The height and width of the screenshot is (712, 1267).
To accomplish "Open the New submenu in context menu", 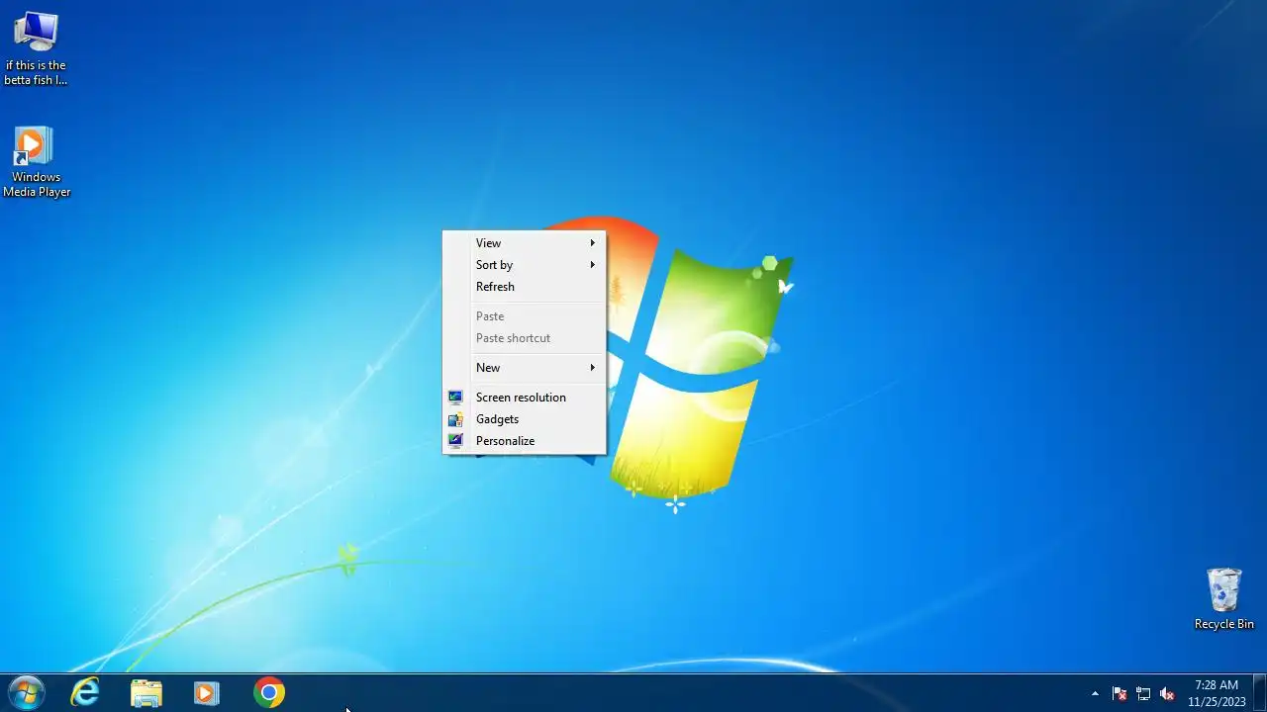I will pos(524,368).
